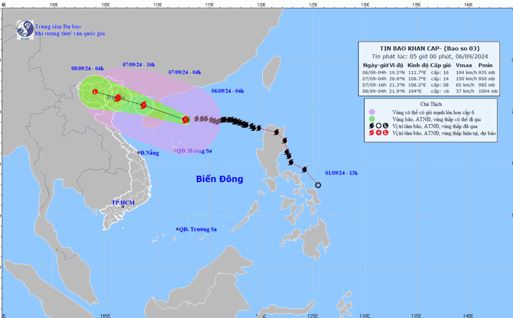This screenshot has height=318, width=513.
Task: Click the red typhoon symbol in the legend
Action: pyautogui.click(x=371, y=132)
